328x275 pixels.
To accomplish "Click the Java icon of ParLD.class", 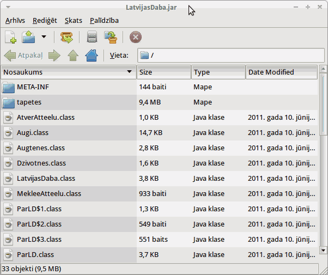I will pyautogui.click(x=8, y=255).
